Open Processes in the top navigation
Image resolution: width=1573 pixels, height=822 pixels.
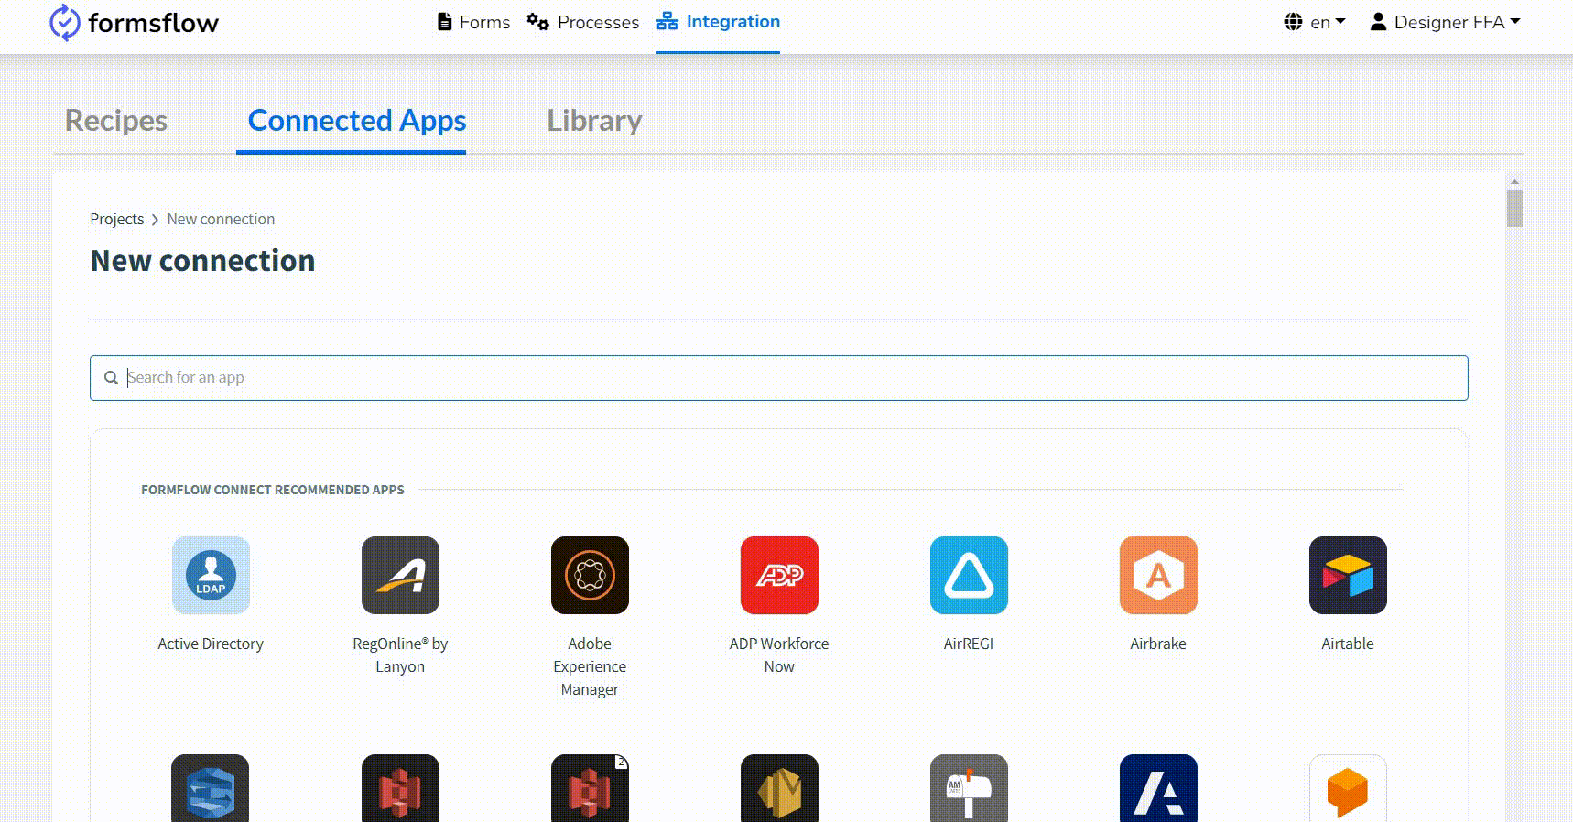pyautogui.click(x=583, y=22)
